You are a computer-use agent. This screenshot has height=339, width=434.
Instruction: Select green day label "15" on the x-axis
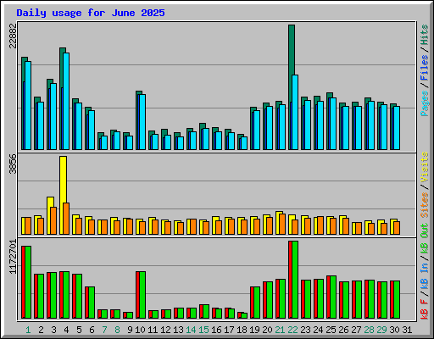pyautogui.click(x=203, y=330)
